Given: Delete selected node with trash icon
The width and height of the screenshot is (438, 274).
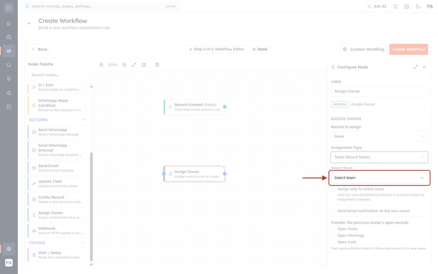Looking at the screenshot, I should point(157,65).
